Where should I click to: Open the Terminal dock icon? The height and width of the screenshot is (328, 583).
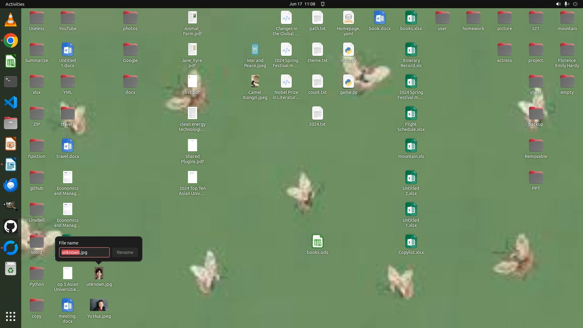tap(11, 82)
